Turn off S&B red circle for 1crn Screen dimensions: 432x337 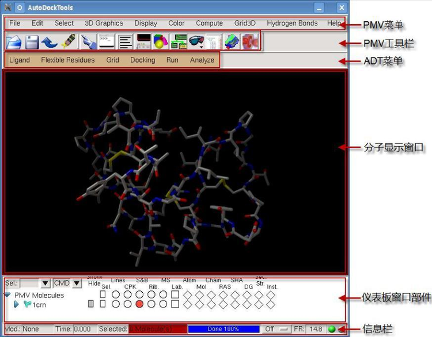point(139,304)
